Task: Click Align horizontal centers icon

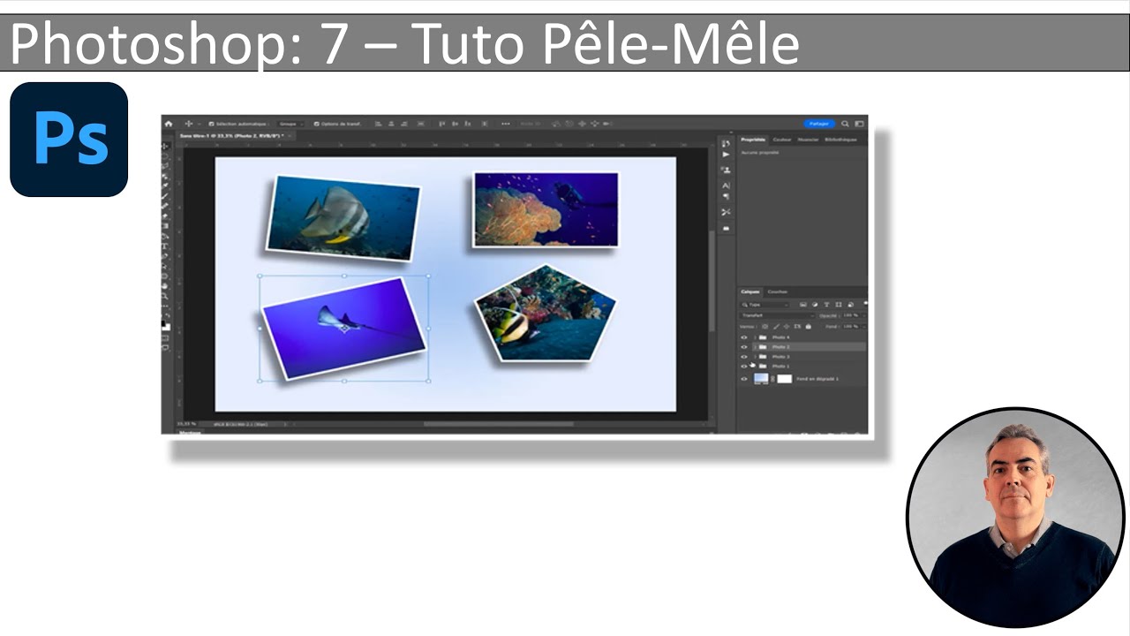Action: coord(391,124)
